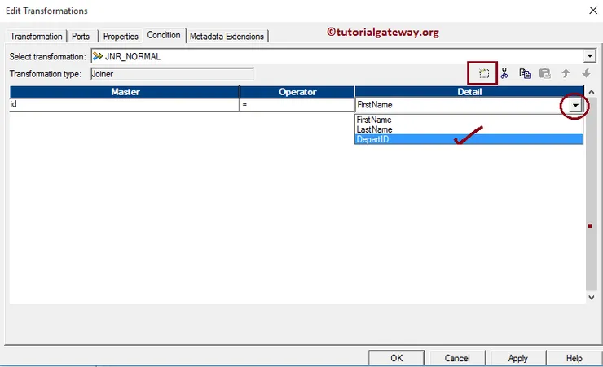Click the Move Up arrow icon
Viewport: 603px width, 367px height.
point(566,73)
